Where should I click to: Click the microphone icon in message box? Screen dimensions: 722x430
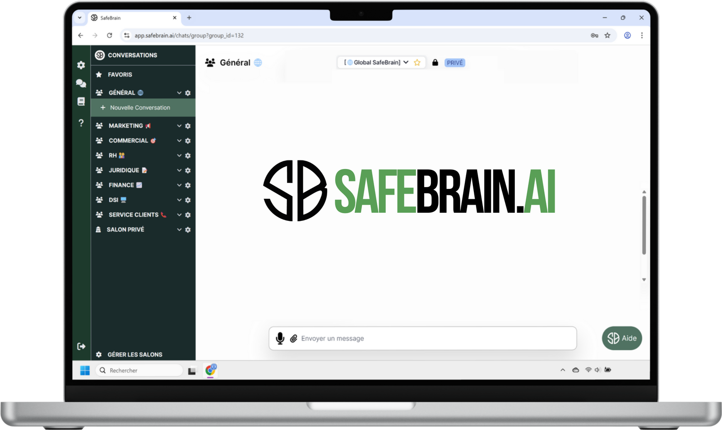tap(280, 339)
